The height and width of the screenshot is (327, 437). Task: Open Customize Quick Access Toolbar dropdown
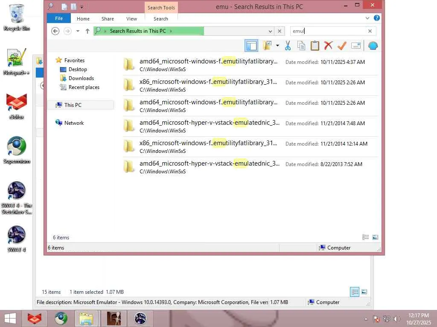point(82,7)
